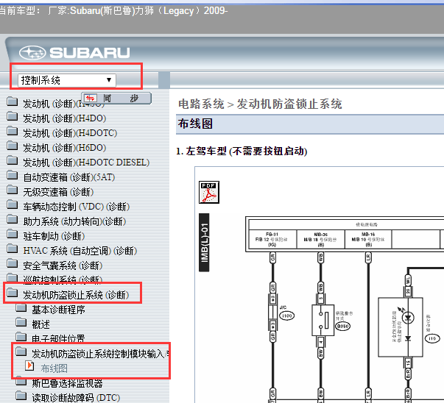Click the i100 connector in the diagram
The height and width of the screenshot is (403, 444).
point(287,315)
